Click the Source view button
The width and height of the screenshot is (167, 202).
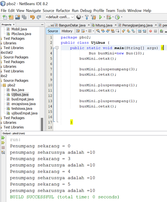[x=53, y=31]
